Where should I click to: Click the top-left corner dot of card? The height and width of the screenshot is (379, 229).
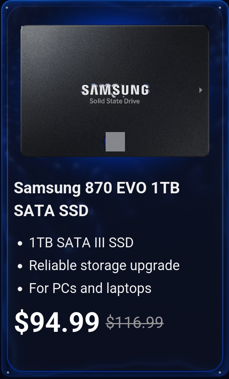[7, 8]
